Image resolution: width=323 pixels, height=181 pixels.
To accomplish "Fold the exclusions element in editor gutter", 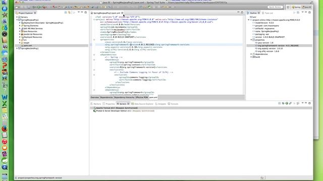I will tap(94, 70).
